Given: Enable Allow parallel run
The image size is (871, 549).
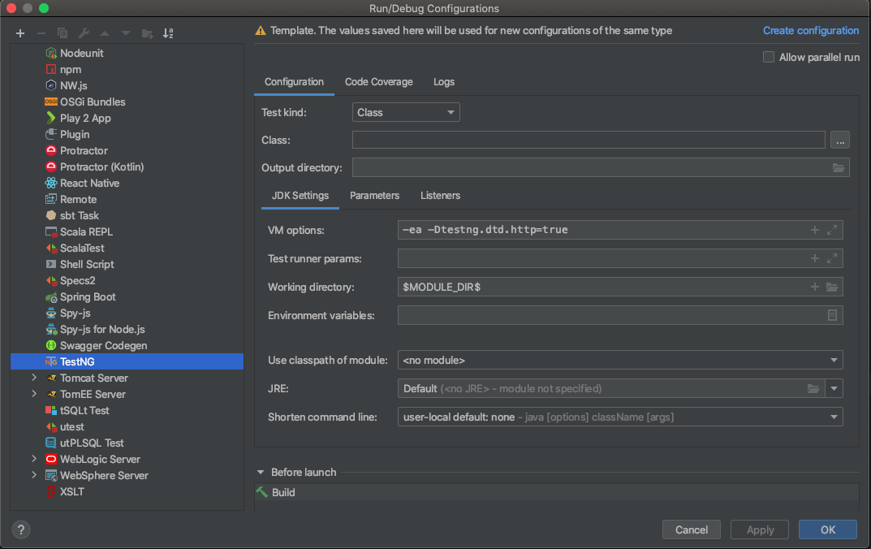Looking at the screenshot, I should [x=768, y=57].
